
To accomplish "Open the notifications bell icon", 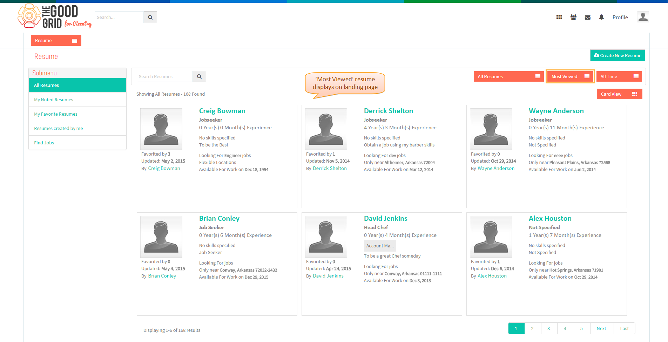I will (x=601, y=17).
